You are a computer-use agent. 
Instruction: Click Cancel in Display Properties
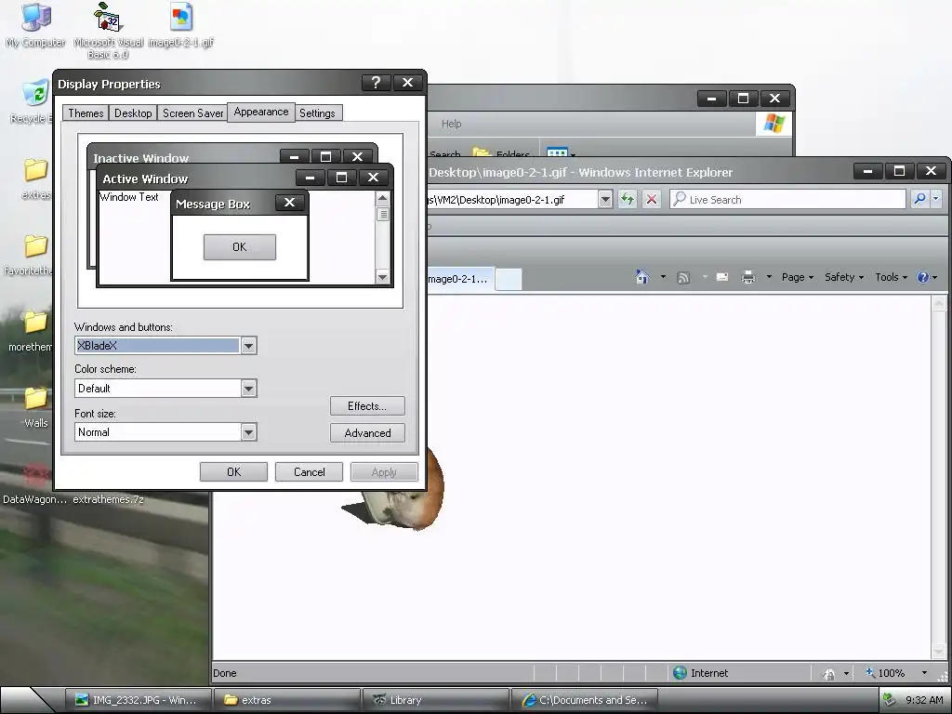tap(309, 471)
